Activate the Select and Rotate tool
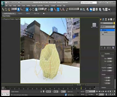 coord(33,9)
